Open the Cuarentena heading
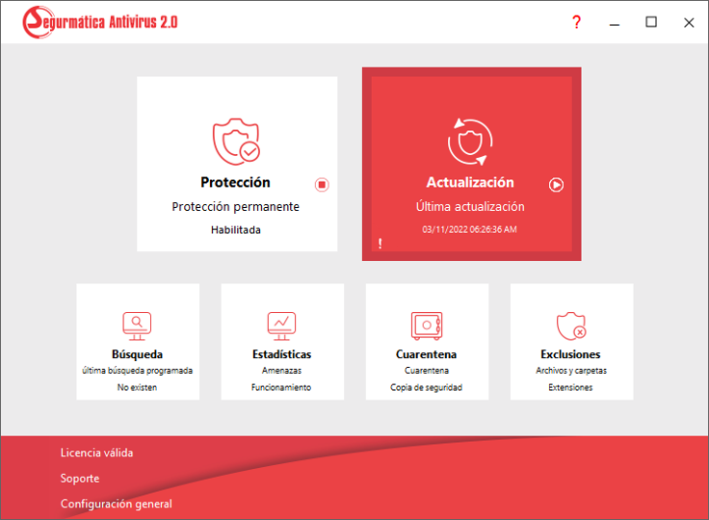The height and width of the screenshot is (520, 709). click(427, 354)
